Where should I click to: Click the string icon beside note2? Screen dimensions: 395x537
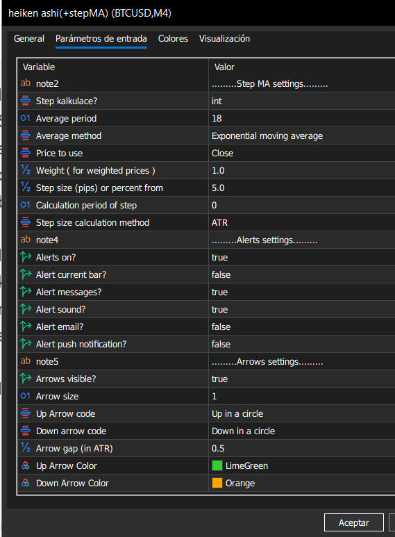(25, 83)
